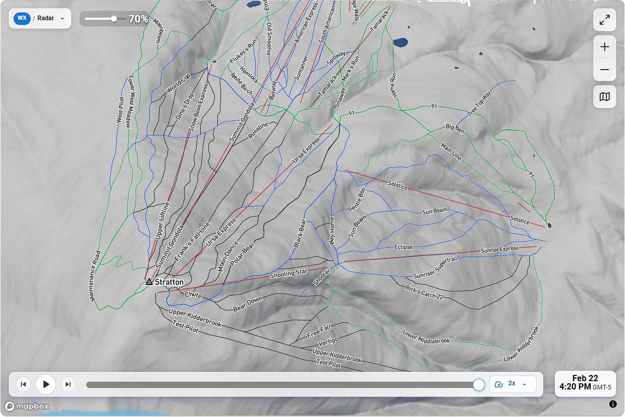The width and height of the screenshot is (625, 417).
Task: Click the White Birch label
Action: pyautogui.click(x=242, y=84)
